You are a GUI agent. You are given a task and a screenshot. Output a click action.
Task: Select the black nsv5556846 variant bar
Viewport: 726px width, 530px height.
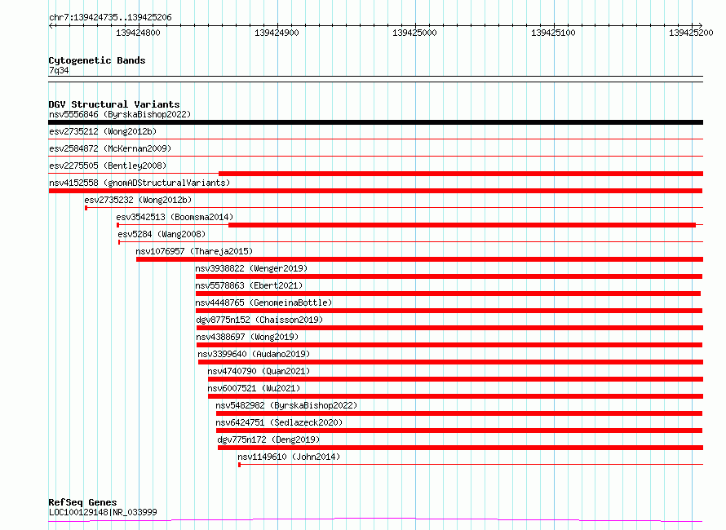[x=375, y=122]
